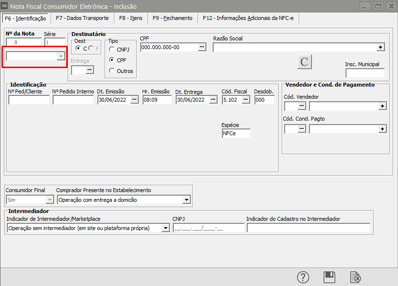Expand Comprador Presente no Estabelecimento dropdown

[186, 200]
